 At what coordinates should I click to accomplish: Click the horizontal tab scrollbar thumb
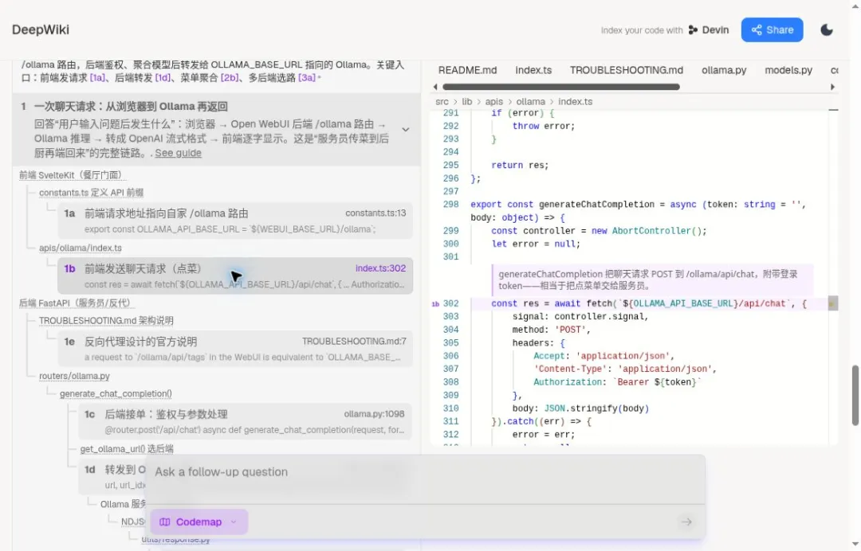[560, 87]
